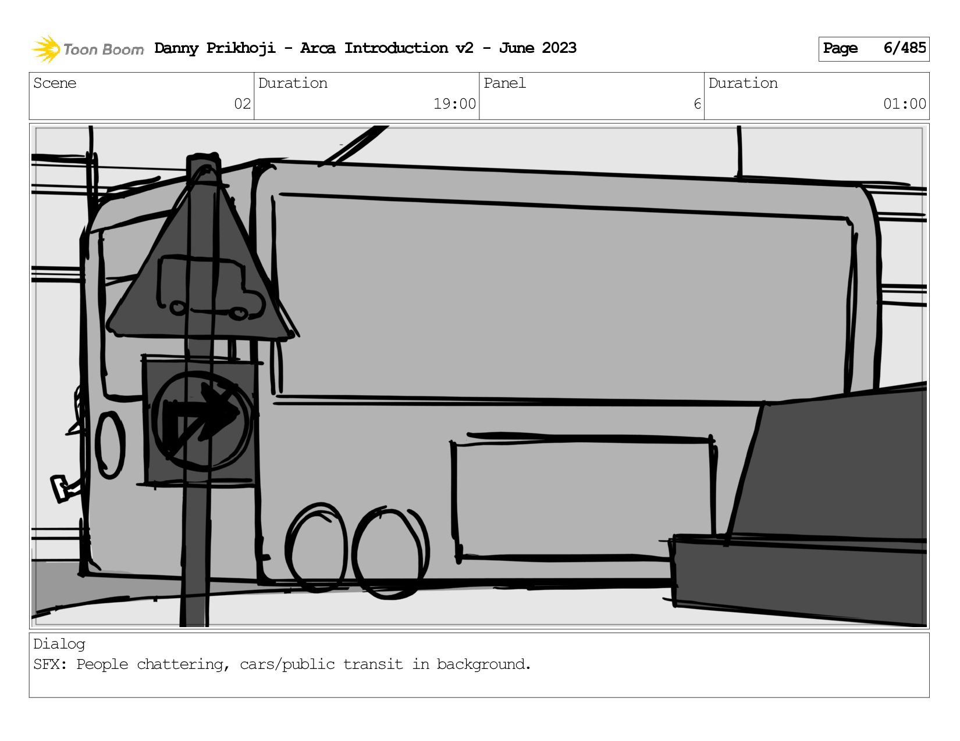Click the 'SFX: People chattering' text line
This screenshot has width=960, height=741.
click(x=282, y=664)
